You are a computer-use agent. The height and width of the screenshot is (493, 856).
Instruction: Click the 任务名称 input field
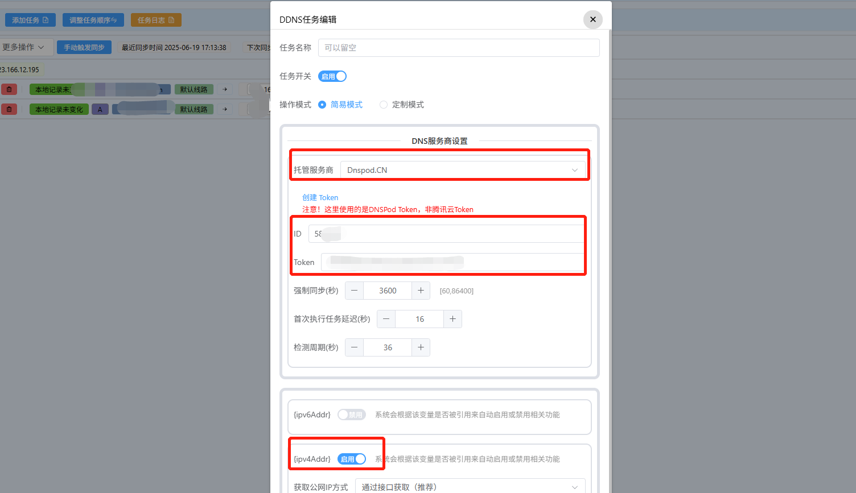click(459, 47)
